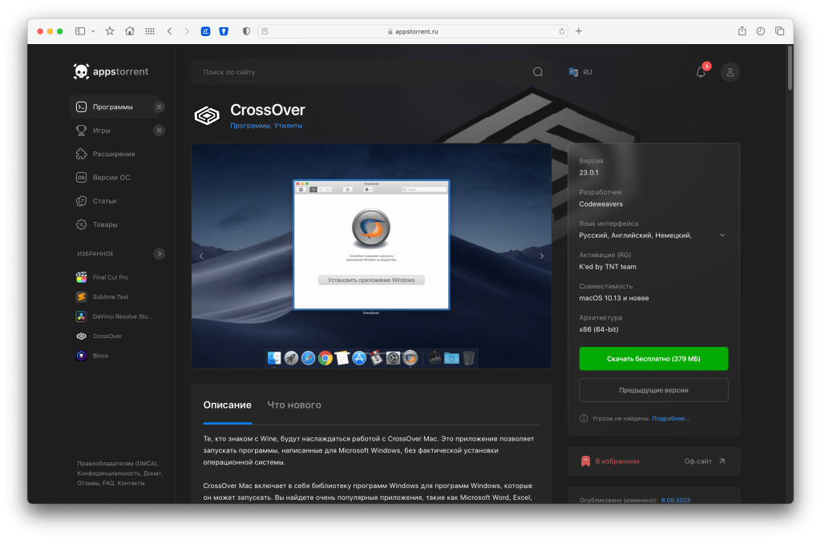Open the Оф.сайт external link
The width and height of the screenshot is (821, 540).
pyautogui.click(x=705, y=461)
